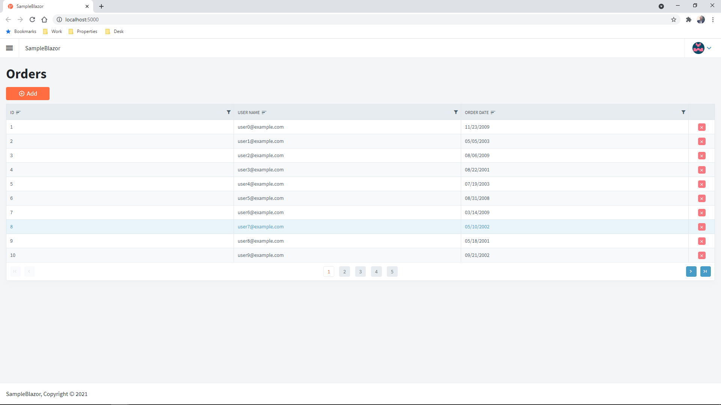Delete the order for user0@example.com

click(x=701, y=127)
